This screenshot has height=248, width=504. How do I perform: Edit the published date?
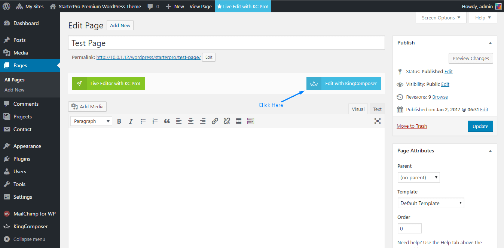484,110
